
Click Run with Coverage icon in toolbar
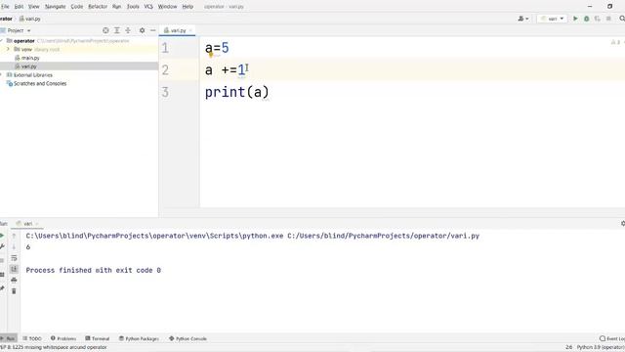(x=597, y=19)
